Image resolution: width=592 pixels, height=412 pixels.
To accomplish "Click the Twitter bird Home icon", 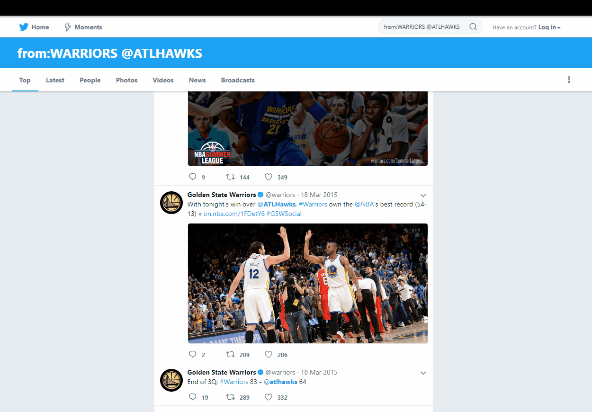I will pos(24,27).
